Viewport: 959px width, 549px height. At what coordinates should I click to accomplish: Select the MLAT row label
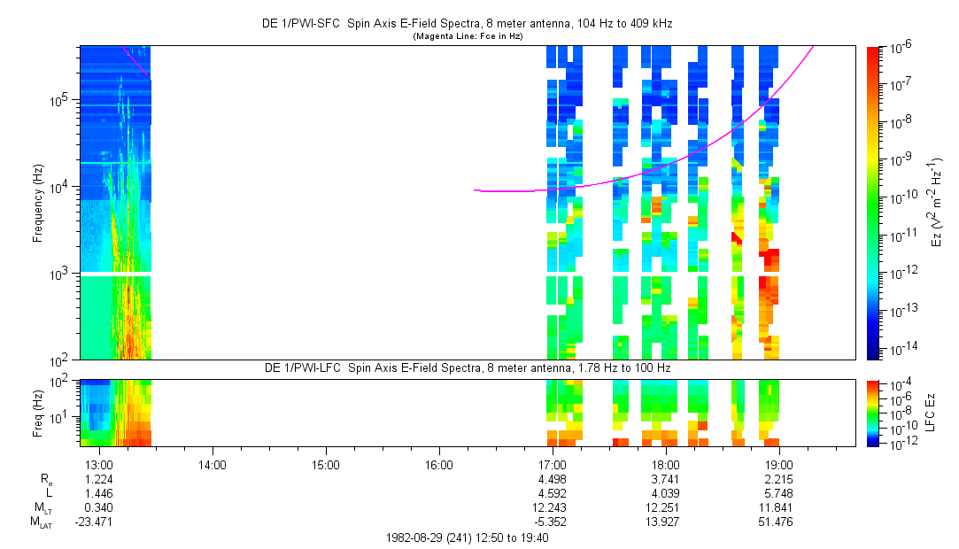point(41,522)
